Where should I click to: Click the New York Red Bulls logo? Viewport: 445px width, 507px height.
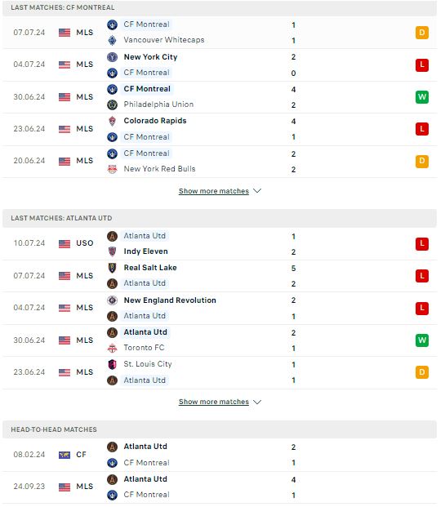click(112, 169)
